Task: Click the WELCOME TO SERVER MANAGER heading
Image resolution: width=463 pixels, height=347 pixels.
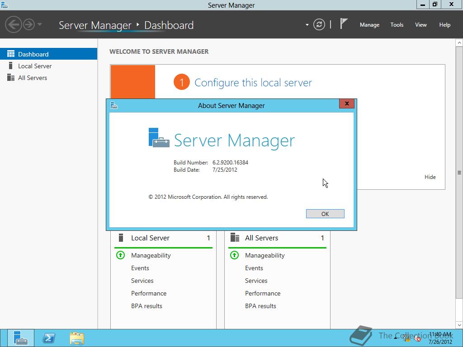Action: (x=159, y=52)
